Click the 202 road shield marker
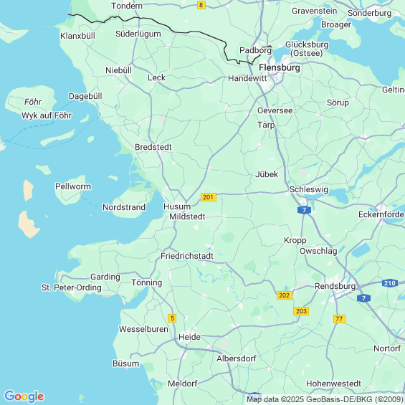 coord(285,295)
